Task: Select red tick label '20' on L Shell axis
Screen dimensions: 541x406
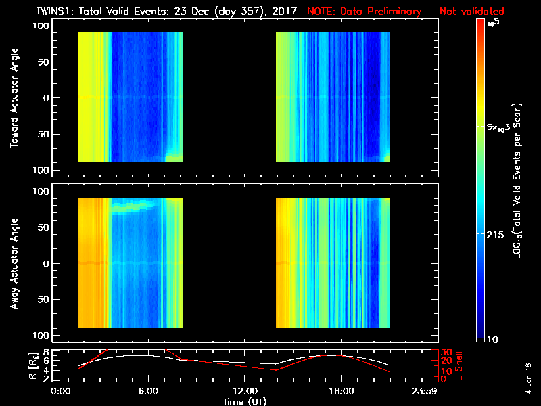Action: 446,361
